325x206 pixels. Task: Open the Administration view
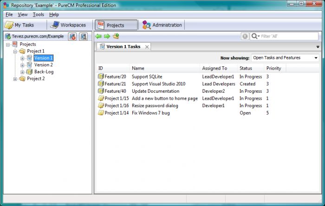pyautogui.click(x=162, y=25)
